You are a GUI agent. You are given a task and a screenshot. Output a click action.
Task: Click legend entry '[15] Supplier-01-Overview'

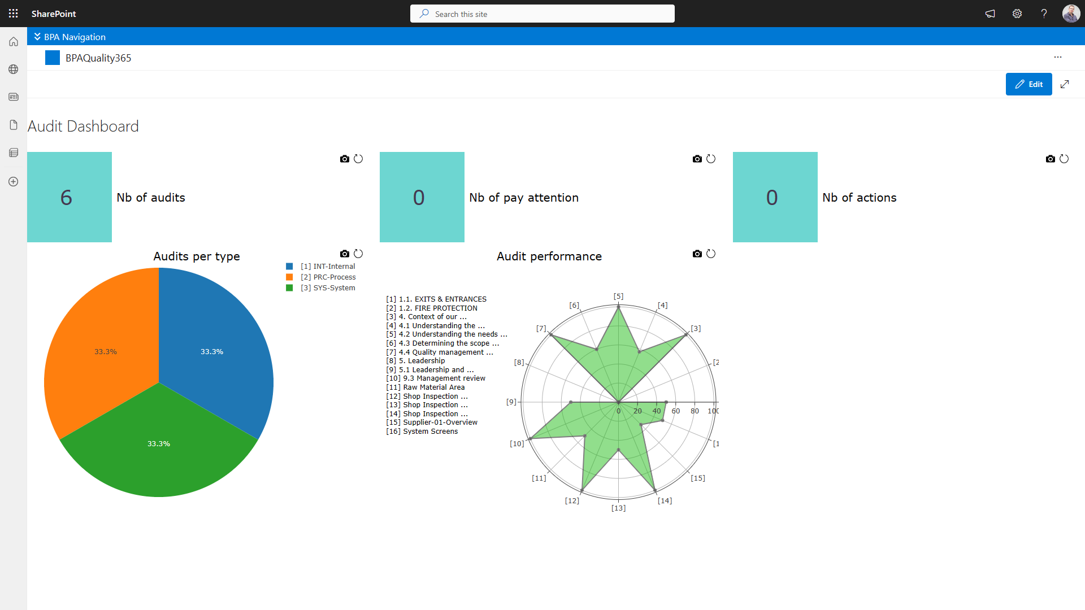coord(432,422)
